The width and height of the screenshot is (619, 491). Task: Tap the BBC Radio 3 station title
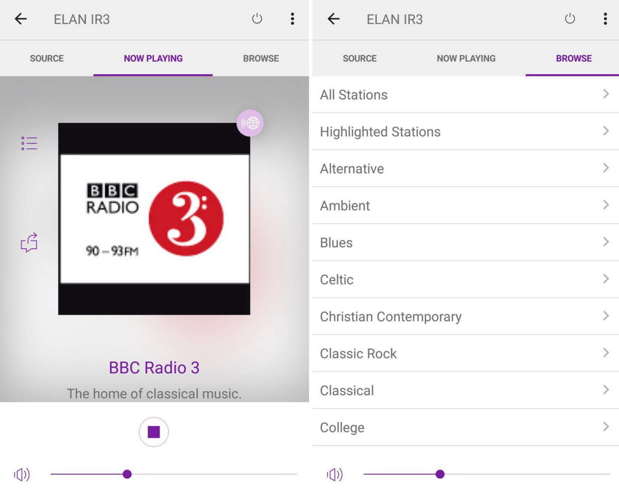154,368
